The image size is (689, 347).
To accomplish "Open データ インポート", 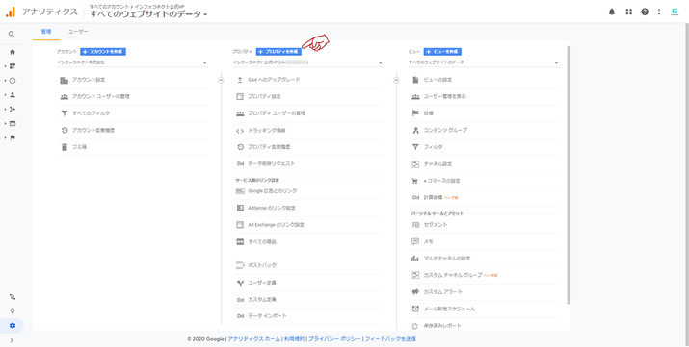I will 307,316.
